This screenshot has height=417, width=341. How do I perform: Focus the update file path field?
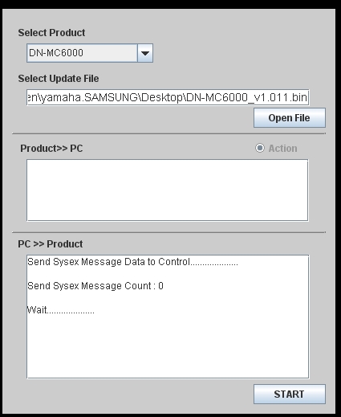click(168, 97)
